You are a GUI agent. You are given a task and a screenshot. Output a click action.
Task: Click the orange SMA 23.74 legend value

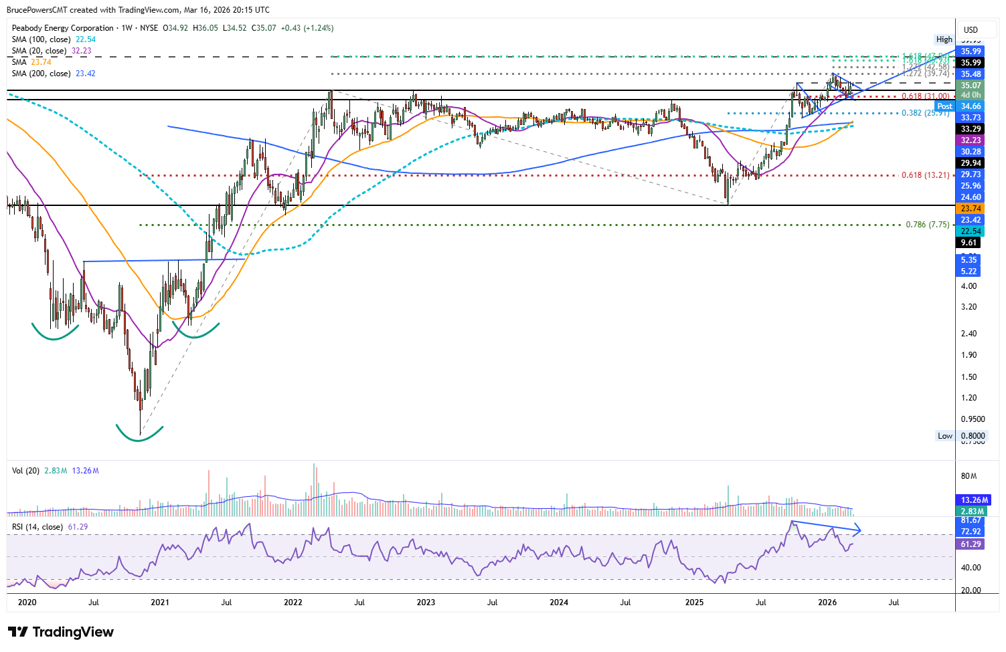(x=41, y=62)
